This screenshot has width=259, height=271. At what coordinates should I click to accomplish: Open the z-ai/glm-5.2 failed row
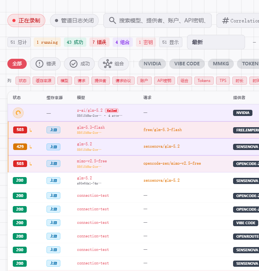[133, 113]
